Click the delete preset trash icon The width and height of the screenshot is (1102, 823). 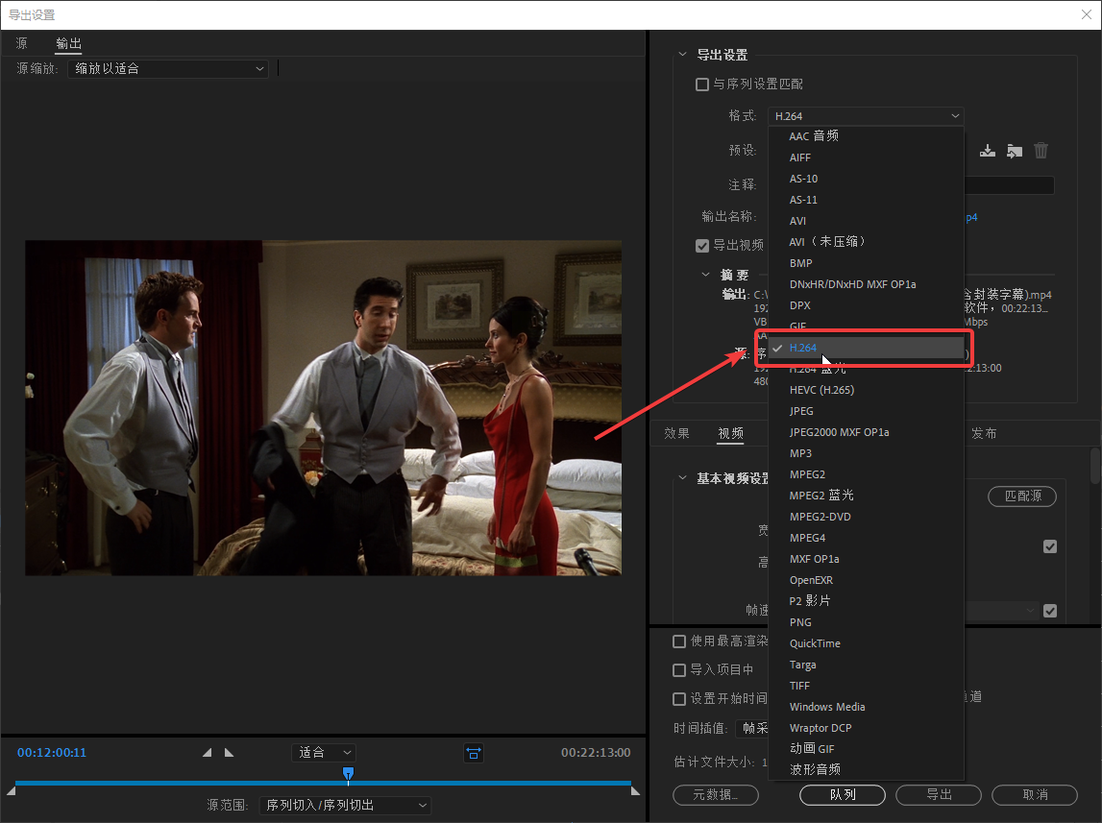[x=1041, y=150]
